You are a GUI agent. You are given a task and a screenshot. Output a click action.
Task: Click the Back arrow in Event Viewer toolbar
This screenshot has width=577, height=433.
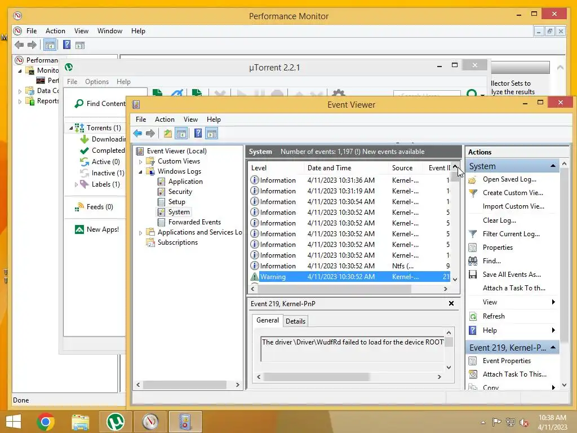pyautogui.click(x=137, y=133)
